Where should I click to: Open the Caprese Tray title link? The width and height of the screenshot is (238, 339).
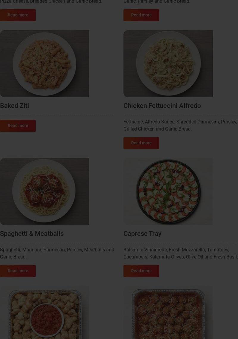click(142, 234)
